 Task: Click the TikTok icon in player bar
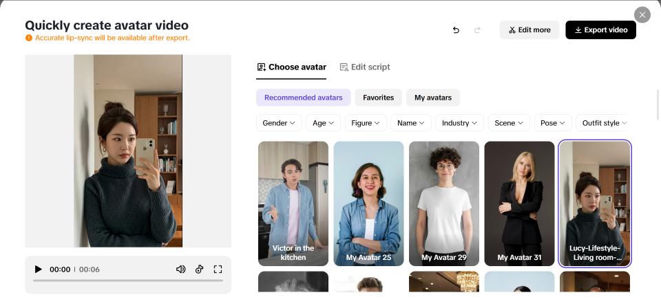coord(199,270)
